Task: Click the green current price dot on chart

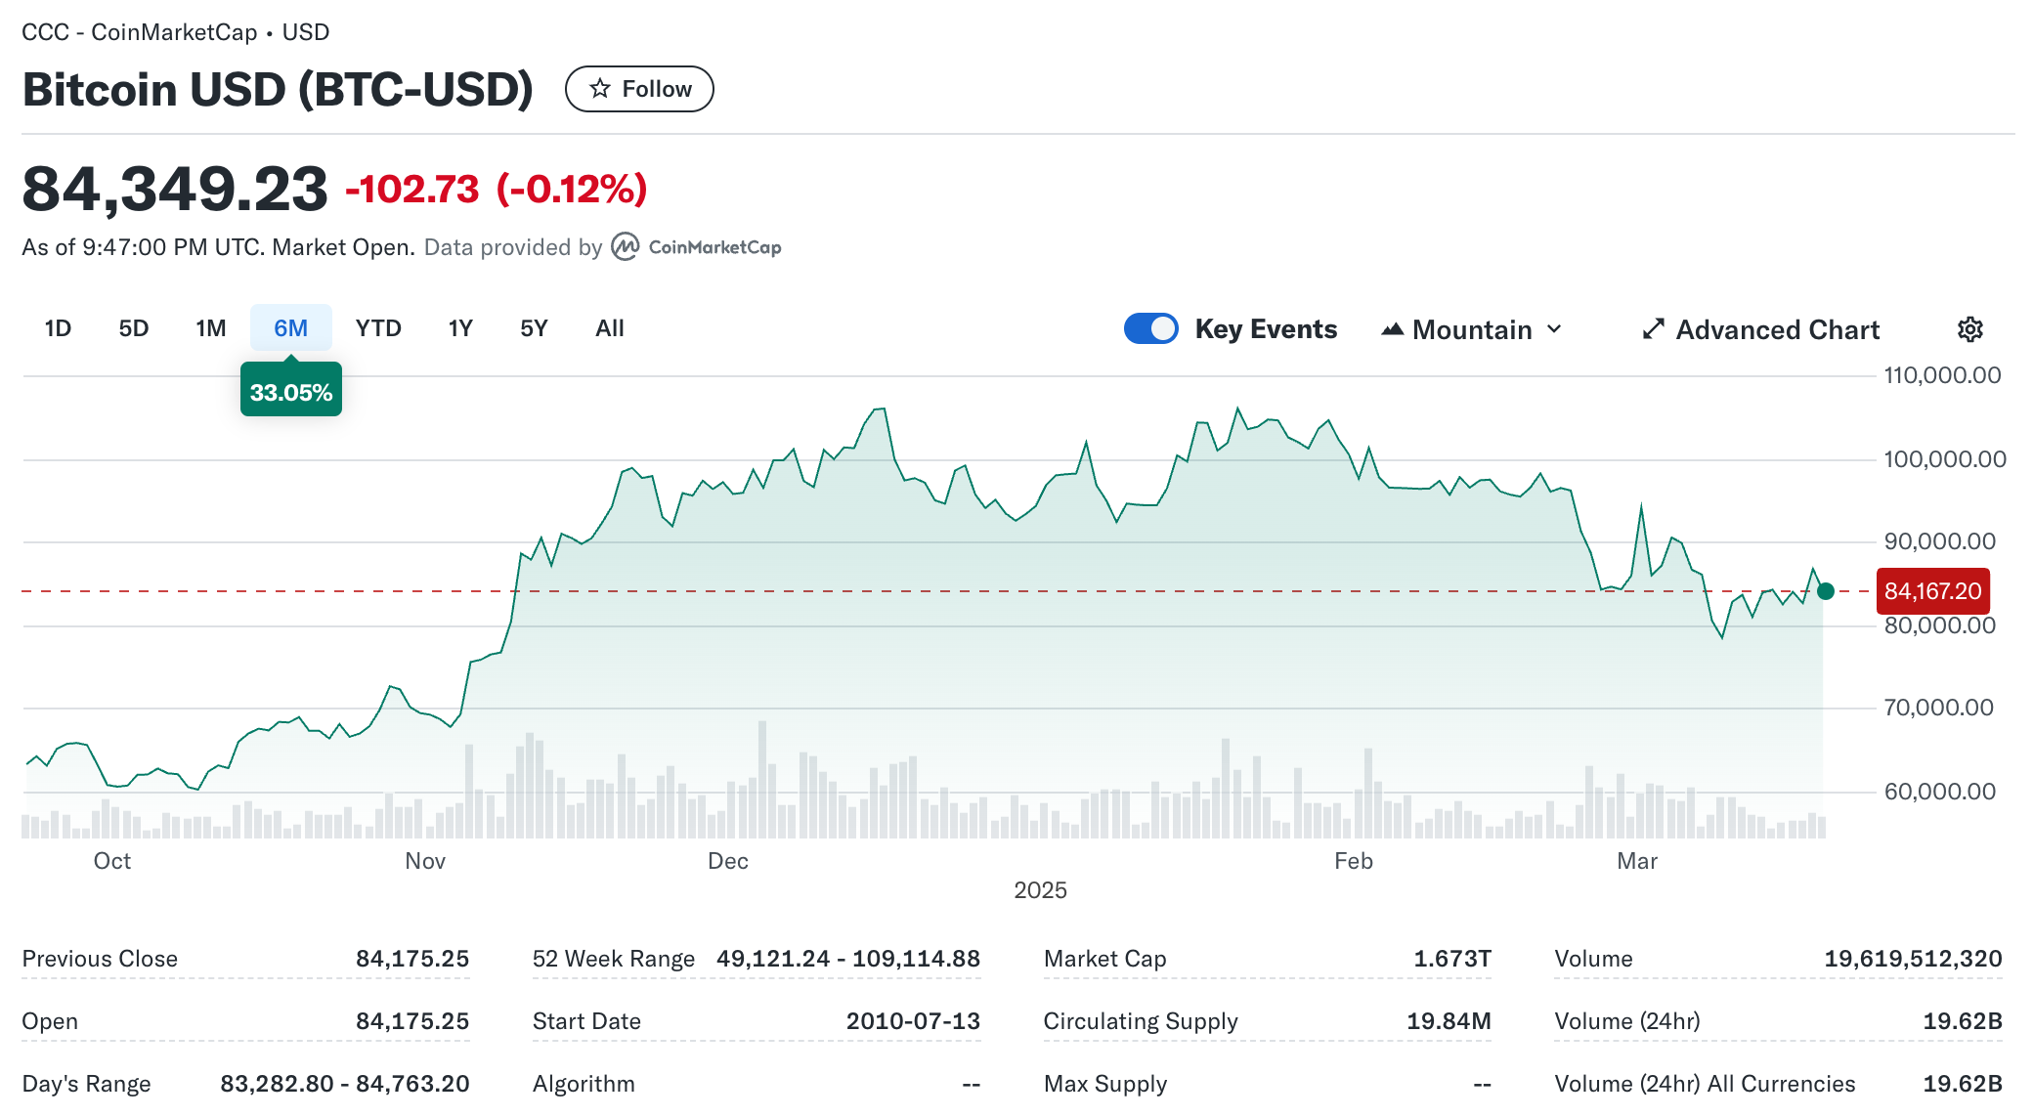Action: (x=1825, y=591)
